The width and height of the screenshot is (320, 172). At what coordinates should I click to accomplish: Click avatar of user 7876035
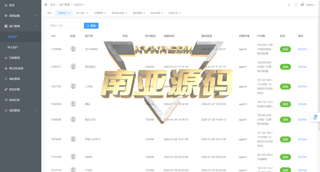[73, 139]
